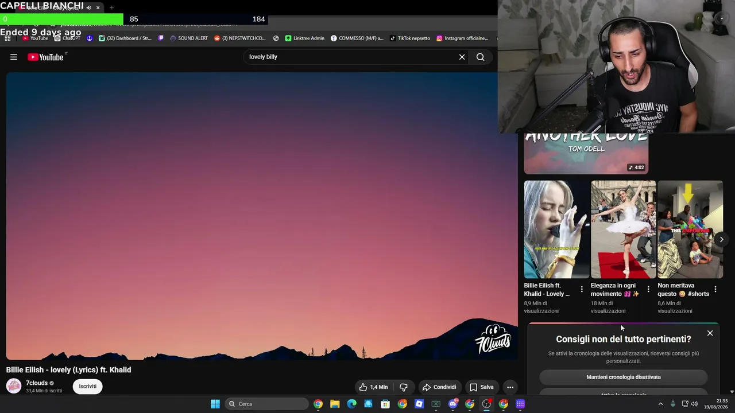
Task: Open the Twitch bookmark icon
Action: [x=161, y=38]
